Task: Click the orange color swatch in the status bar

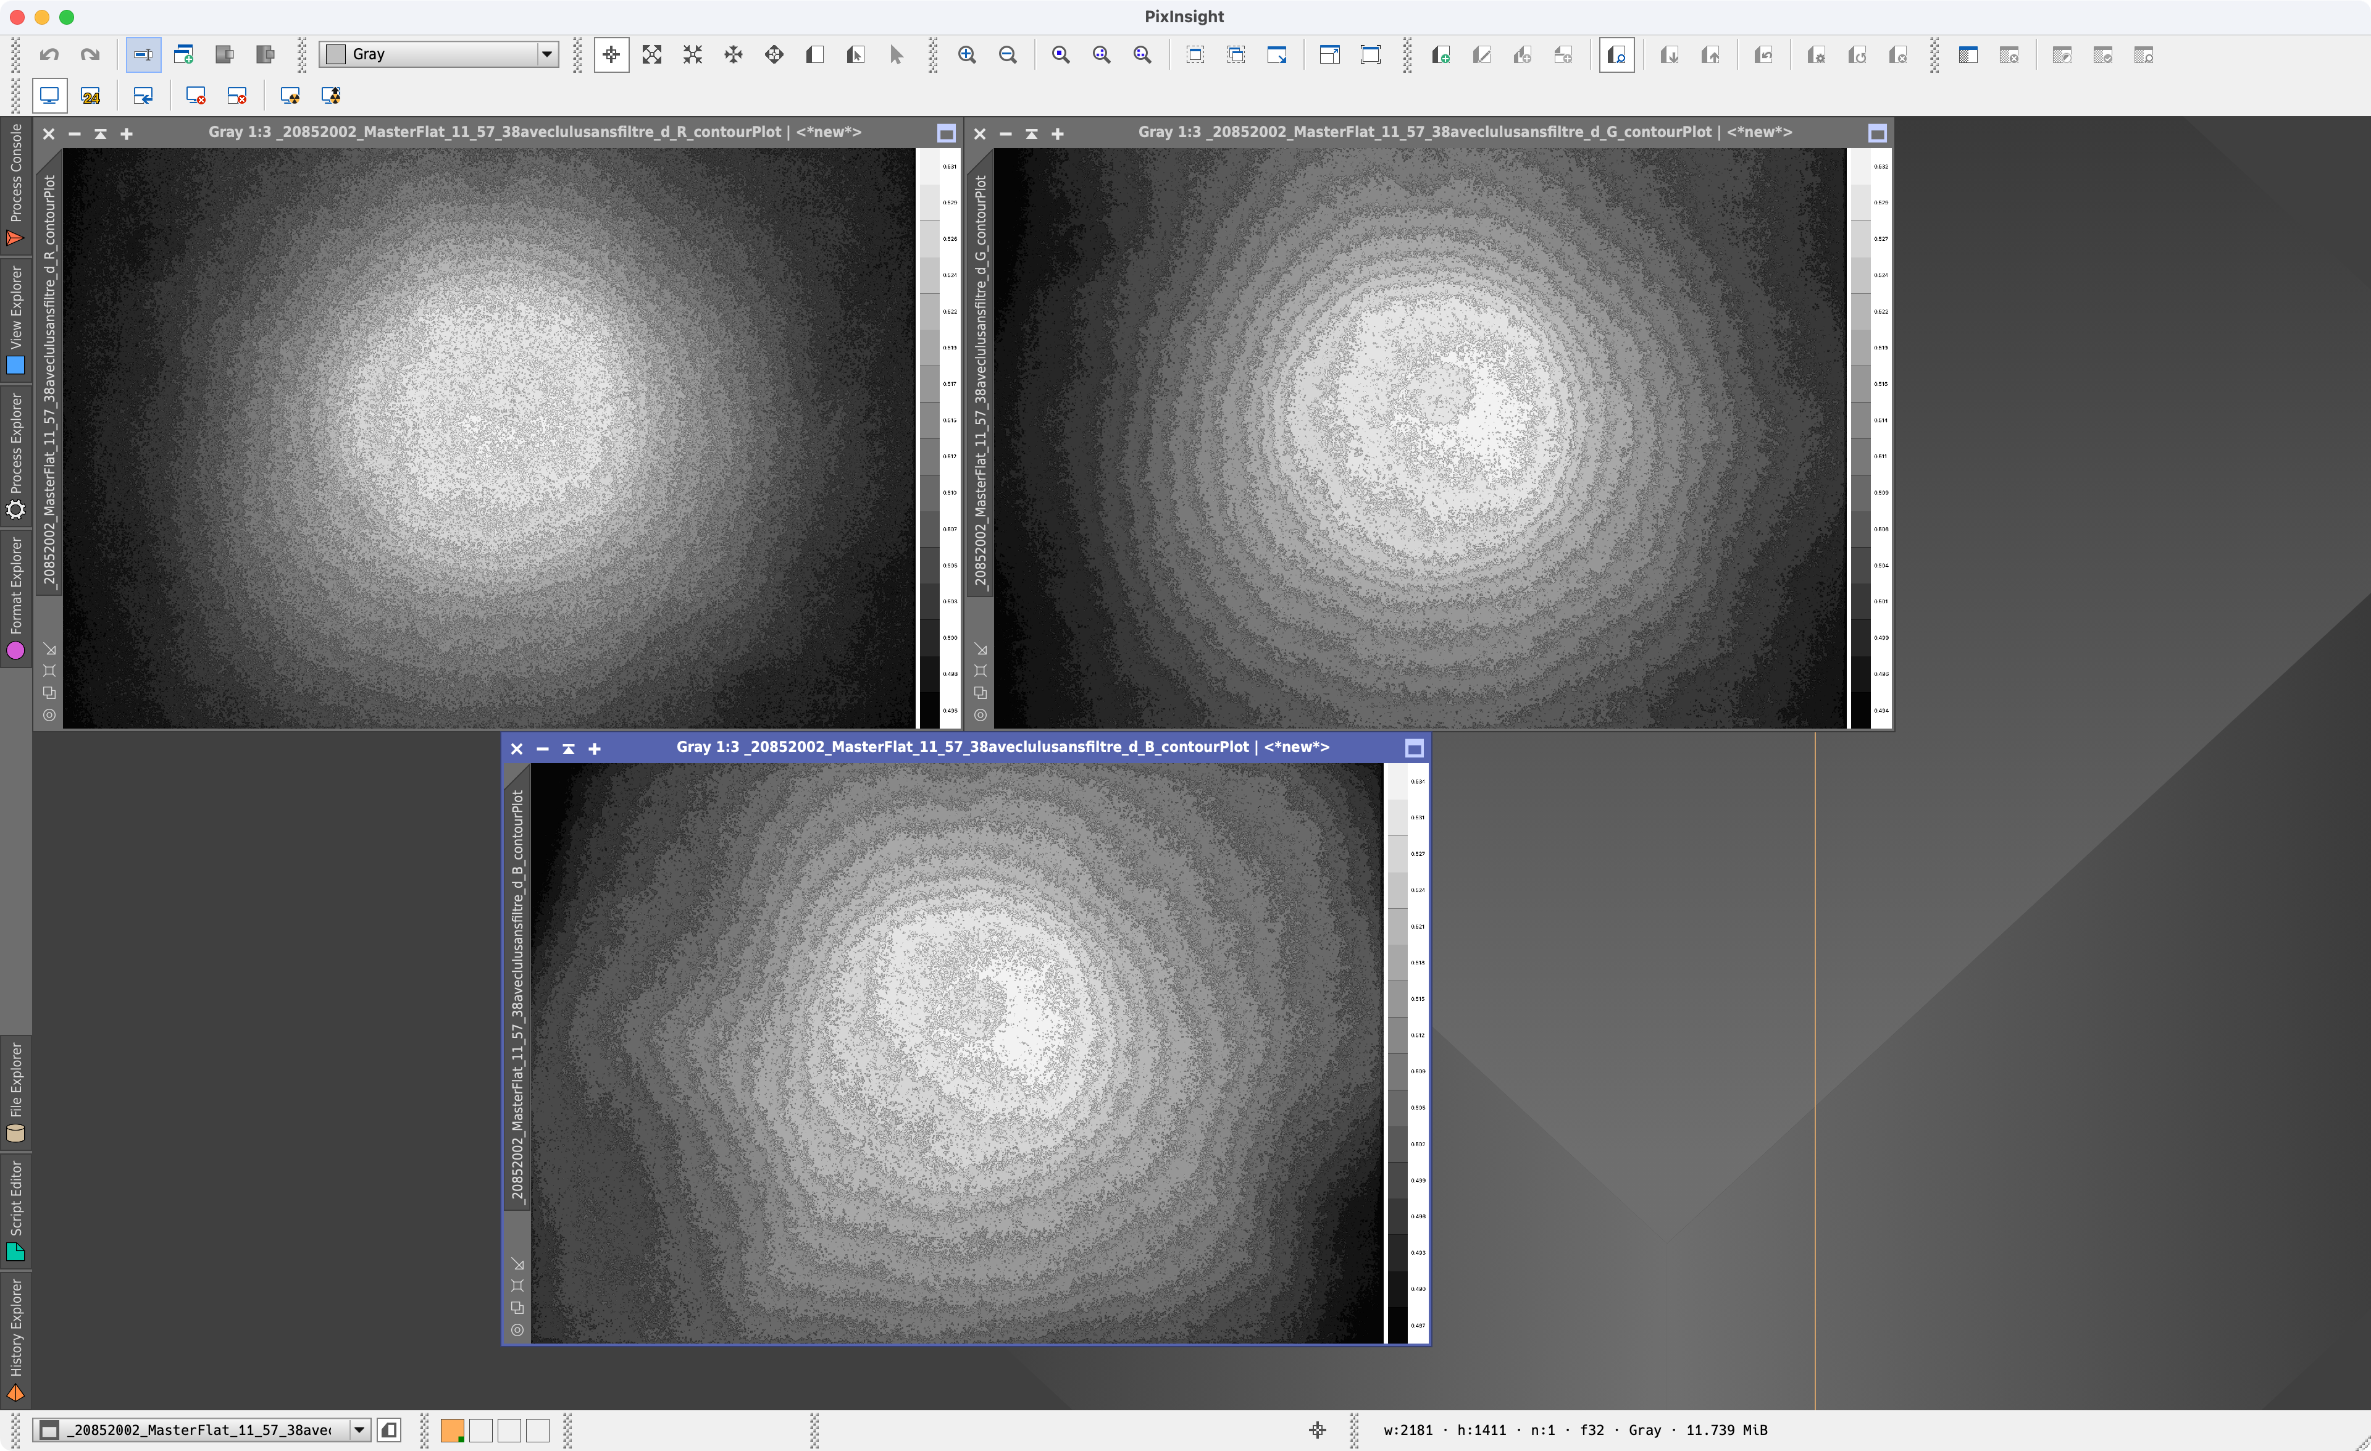Action: 452,1430
